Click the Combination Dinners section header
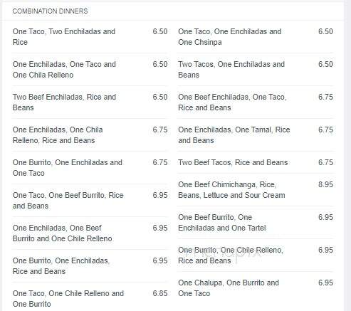The image size is (351, 311). 50,11
